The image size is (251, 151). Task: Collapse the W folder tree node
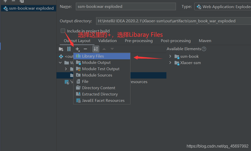tap(60, 63)
